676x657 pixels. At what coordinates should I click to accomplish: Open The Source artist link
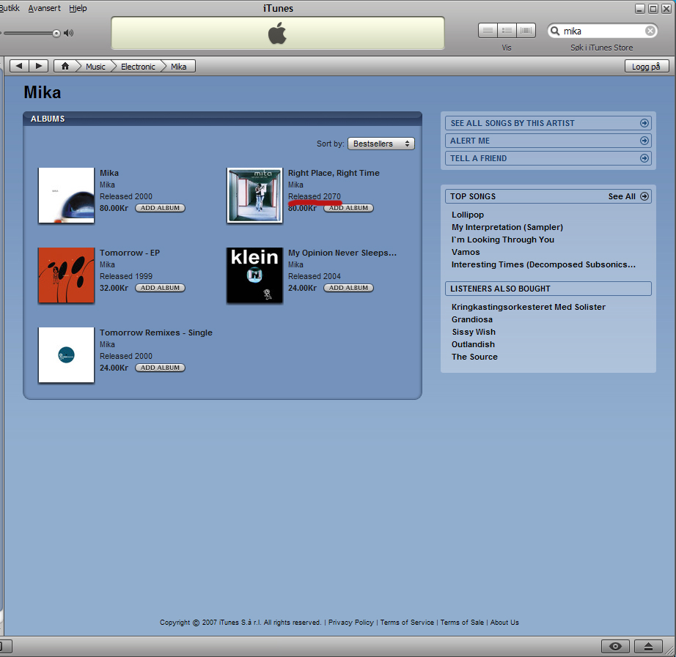pos(474,357)
